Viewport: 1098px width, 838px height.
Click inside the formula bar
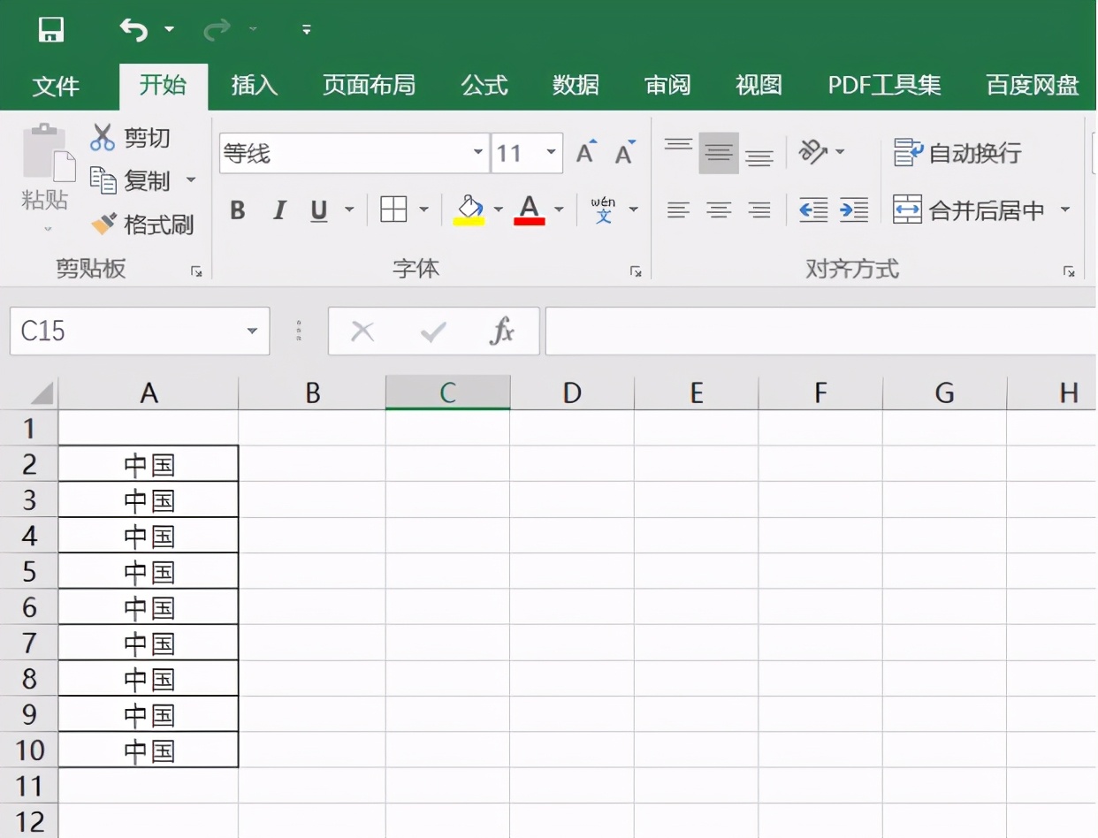point(820,331)
